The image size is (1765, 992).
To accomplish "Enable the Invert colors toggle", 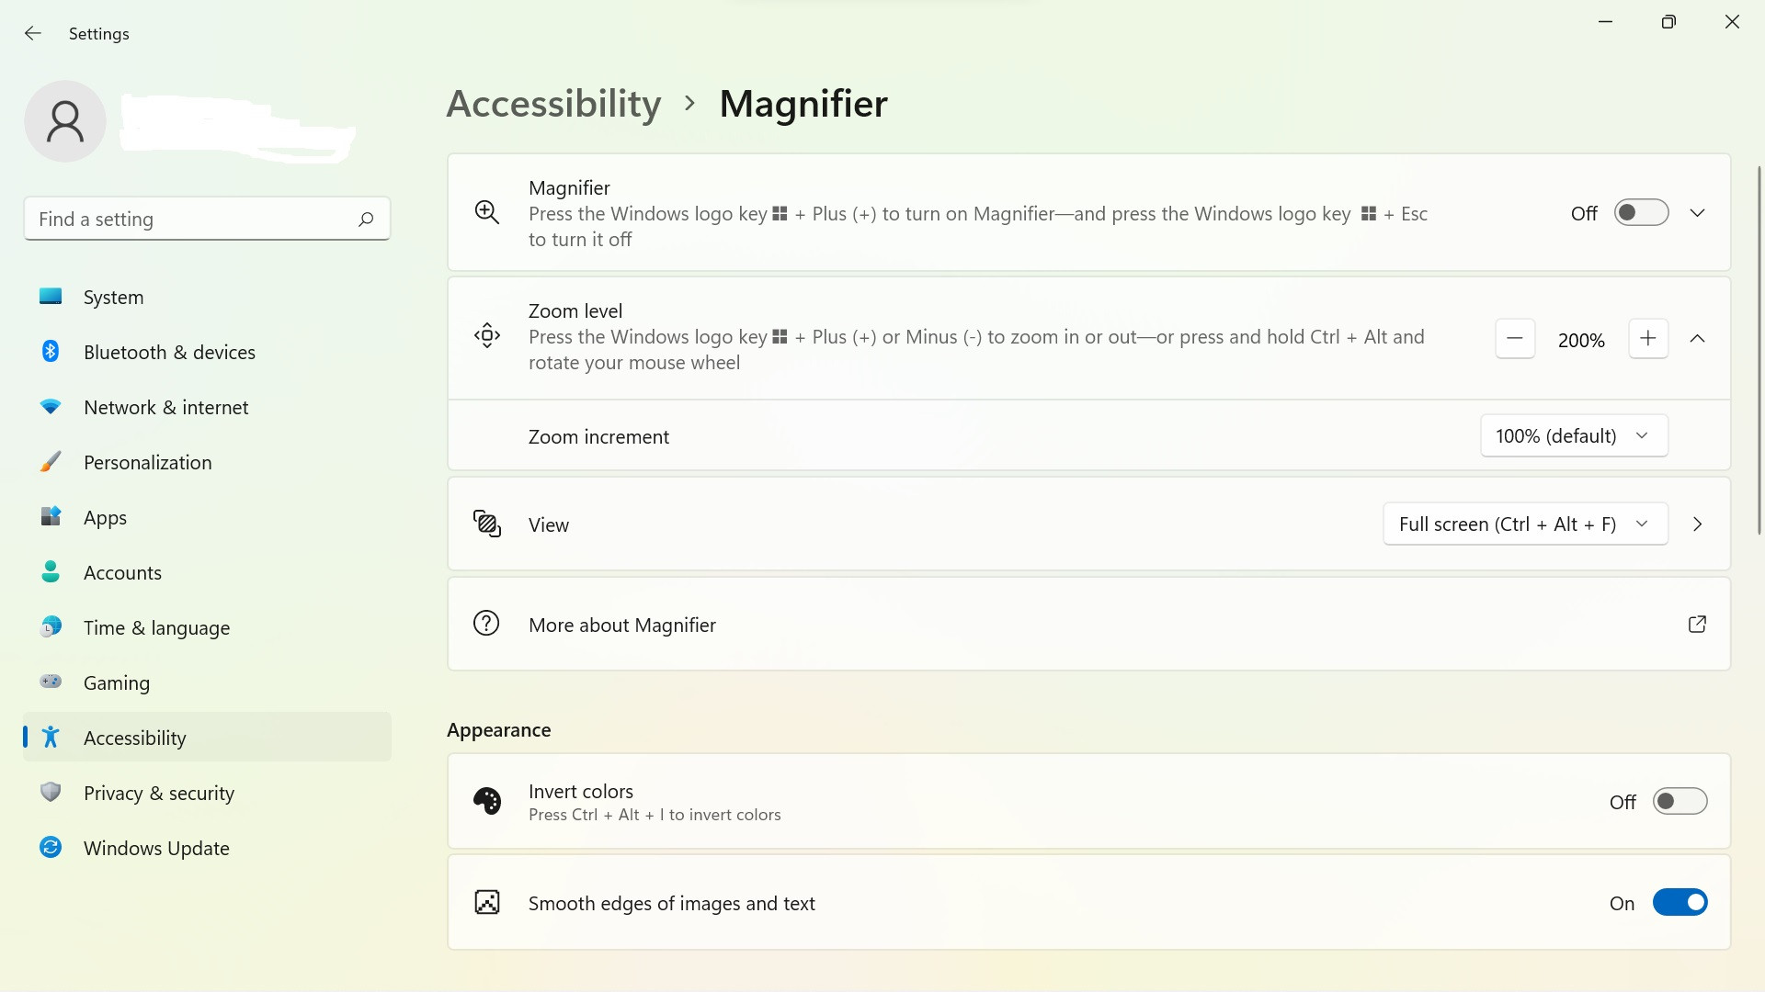I will [1680, 801].
